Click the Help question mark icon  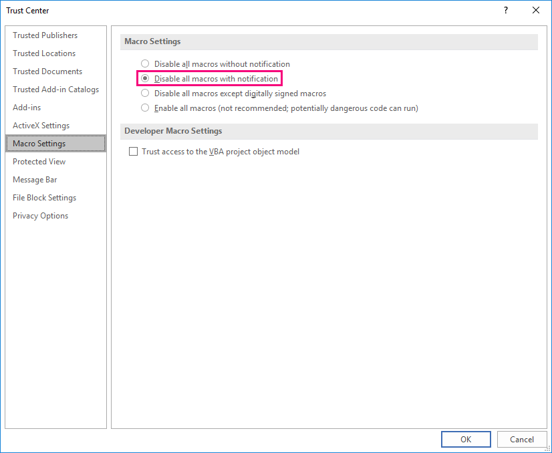tap(506, 10)
